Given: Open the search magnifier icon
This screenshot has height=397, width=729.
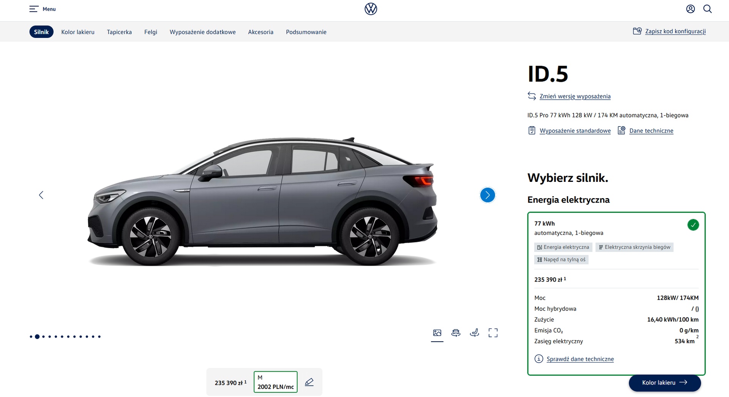Looking at the screenshot, I should click(x=707, y=9).
